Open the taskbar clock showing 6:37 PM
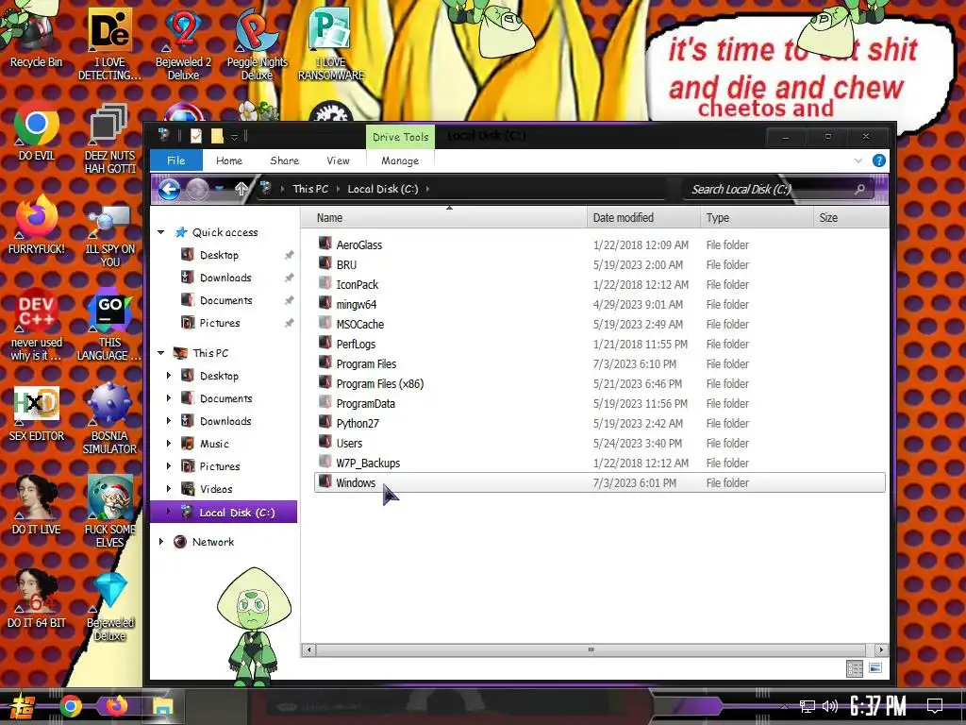The image size is (966, 725). (x=878, y=706)
